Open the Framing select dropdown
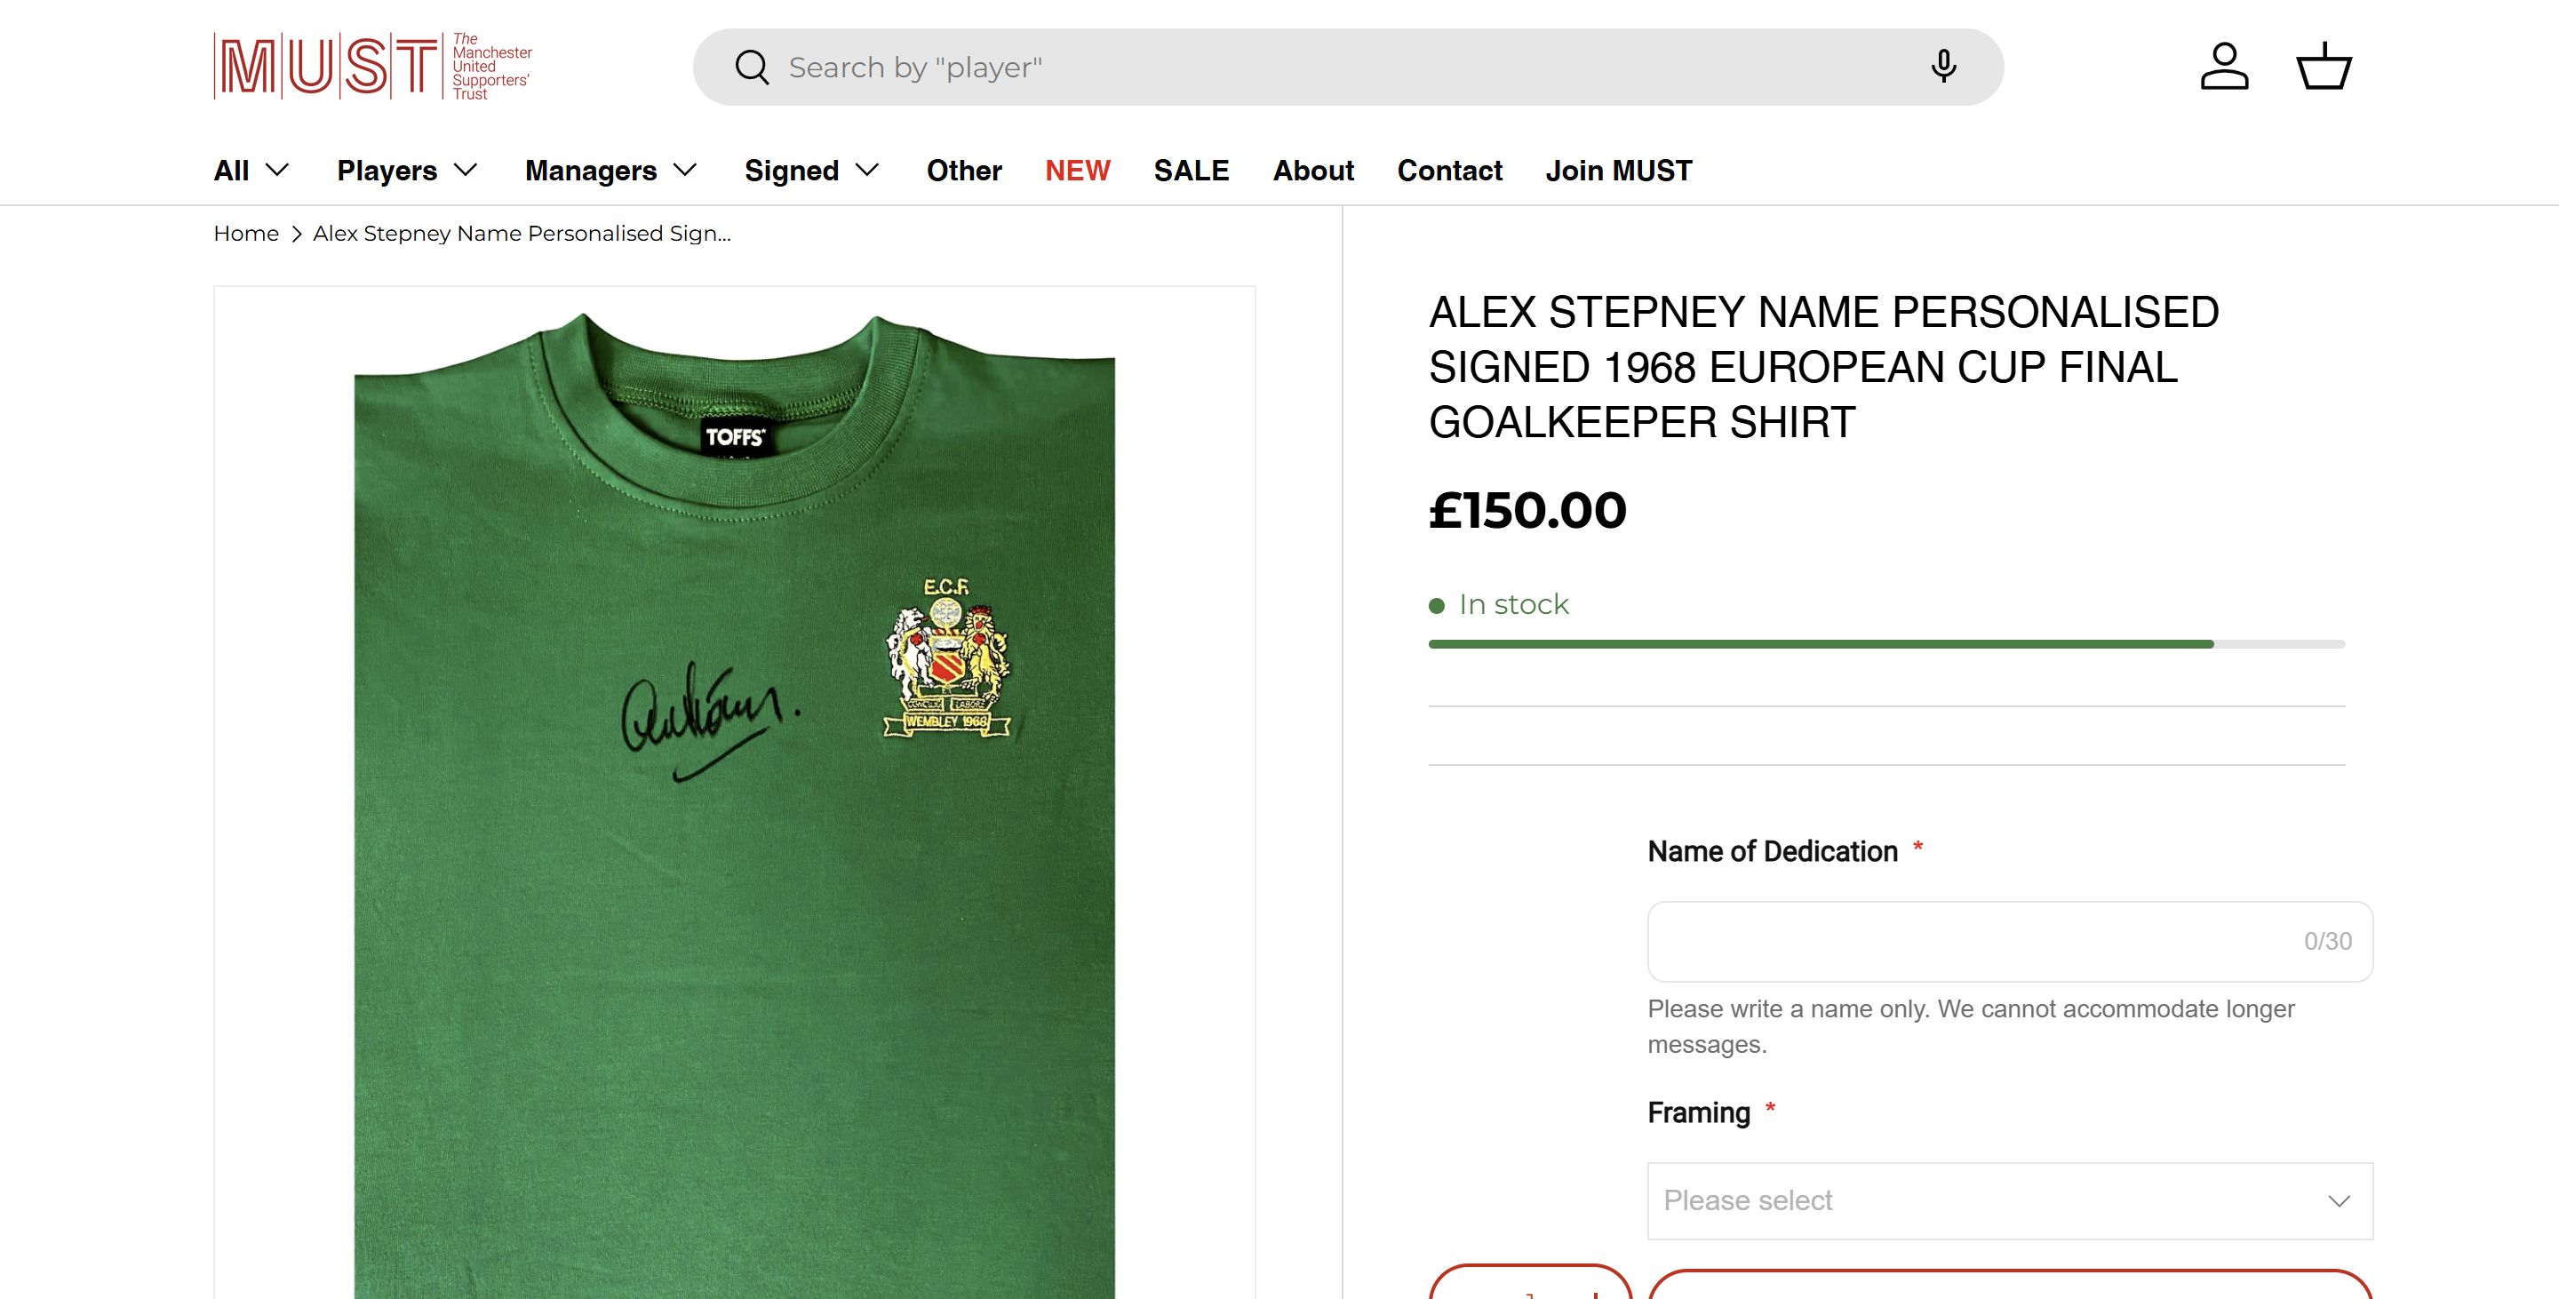This screenshot has height=1299, width=2559. point(2010,1200)
